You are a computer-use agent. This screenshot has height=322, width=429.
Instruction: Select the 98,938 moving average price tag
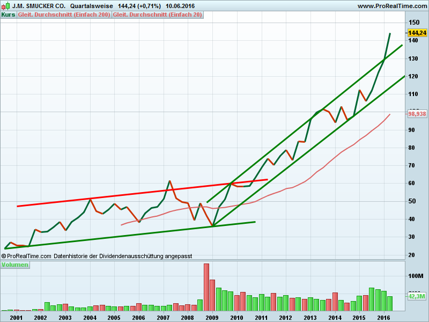(x=417, y=114)
